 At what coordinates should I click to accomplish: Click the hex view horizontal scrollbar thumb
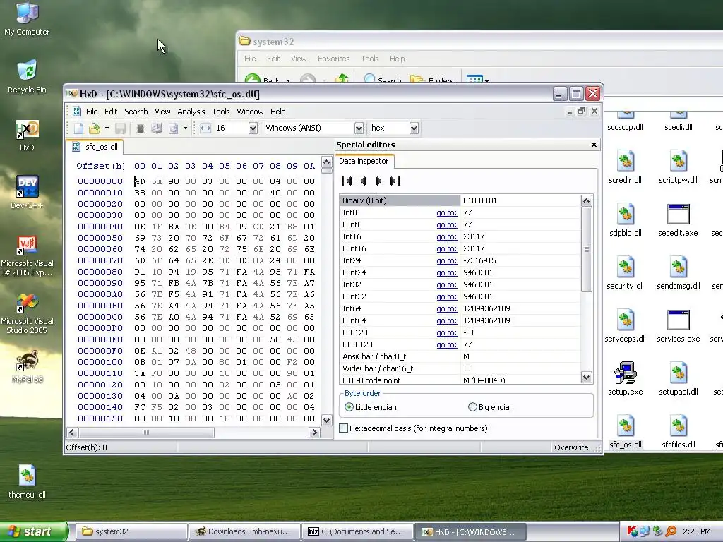(x=146, y=433)
